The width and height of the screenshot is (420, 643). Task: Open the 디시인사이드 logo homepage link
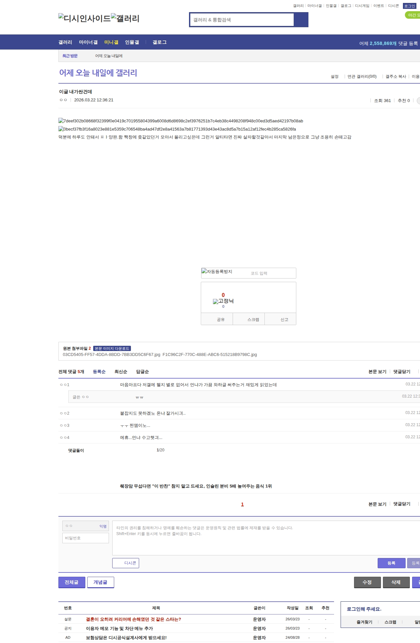[x=84, y=18]
